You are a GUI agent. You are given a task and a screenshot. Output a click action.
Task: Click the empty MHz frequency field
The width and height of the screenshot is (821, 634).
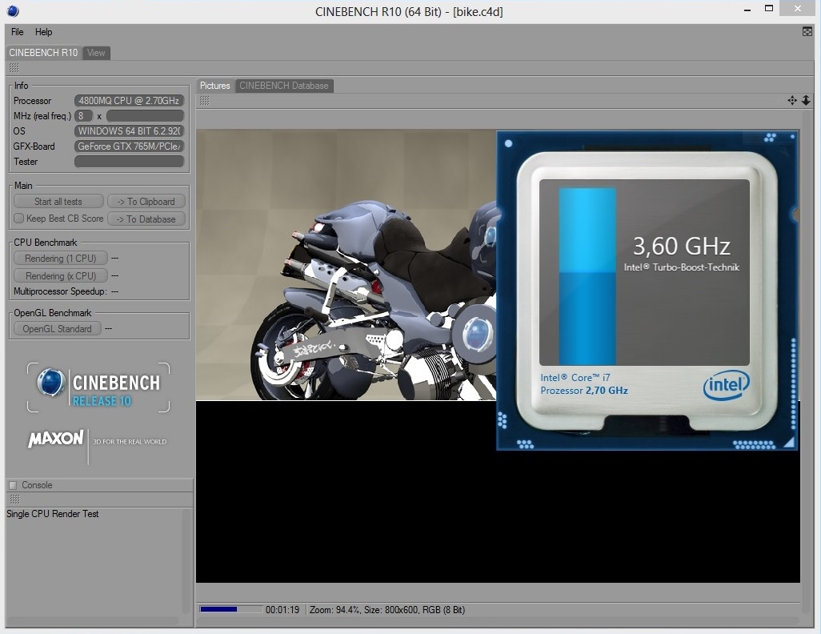[x=145, y=116]
